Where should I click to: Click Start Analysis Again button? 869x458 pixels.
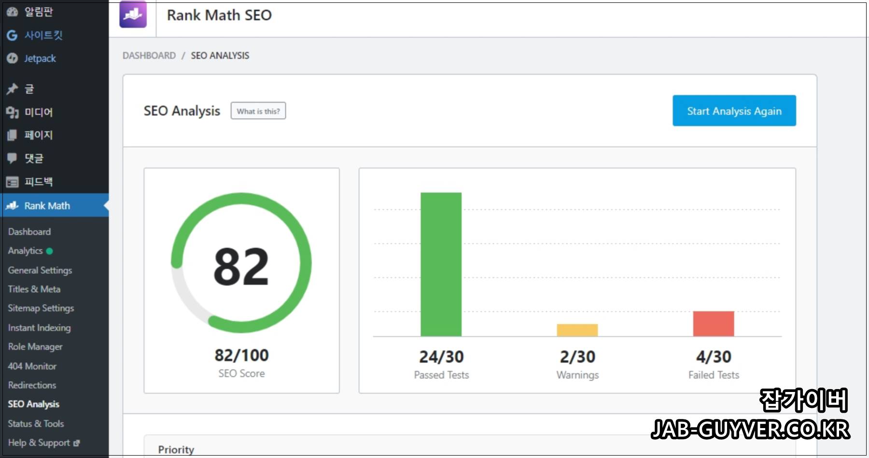[734, 111]
